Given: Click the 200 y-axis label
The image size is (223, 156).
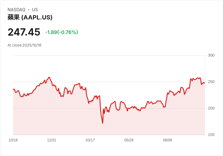Looking at the screenshot, I should click(211, 108).
